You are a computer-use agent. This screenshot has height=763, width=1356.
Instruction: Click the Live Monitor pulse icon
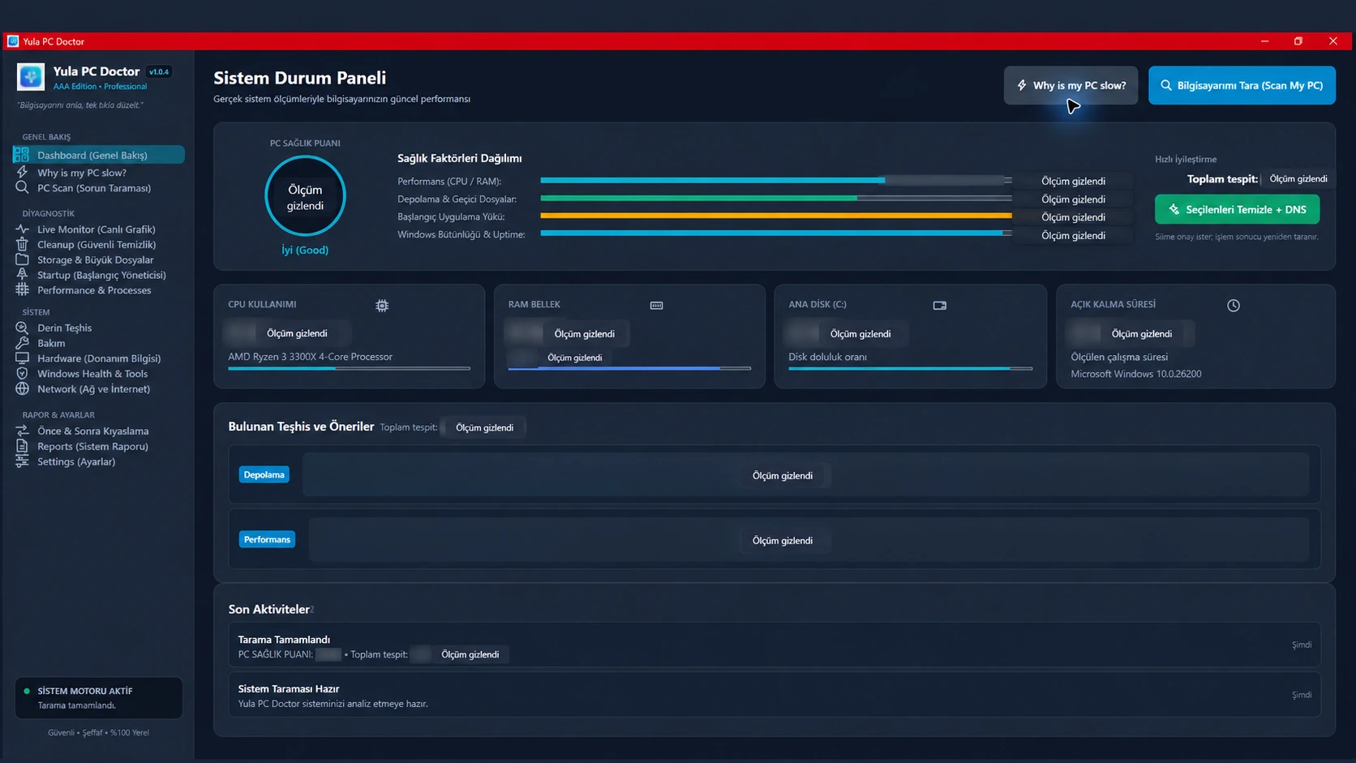pyautogui.click(x=22, y=229)
